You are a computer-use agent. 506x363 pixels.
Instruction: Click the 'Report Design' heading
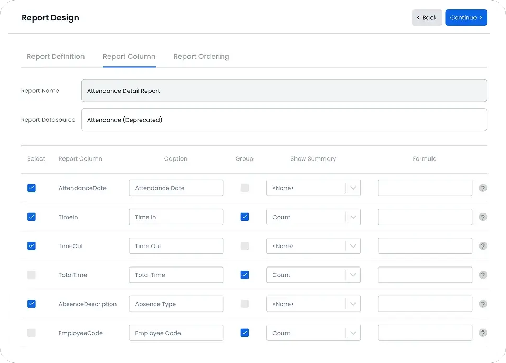(x=50, y=18)
